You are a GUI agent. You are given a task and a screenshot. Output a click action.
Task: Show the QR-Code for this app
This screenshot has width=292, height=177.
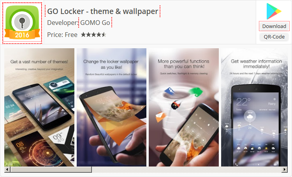(274, 37)
